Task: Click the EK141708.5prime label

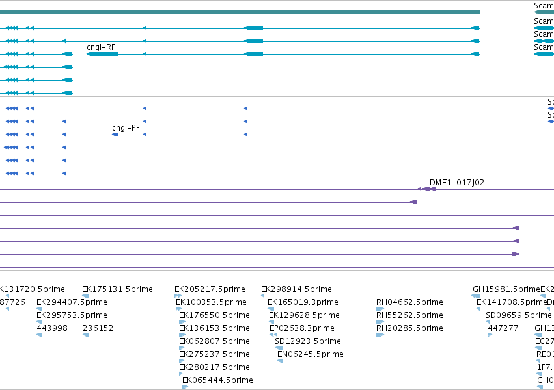Action: pyautogui.click(x=512, y=302)
